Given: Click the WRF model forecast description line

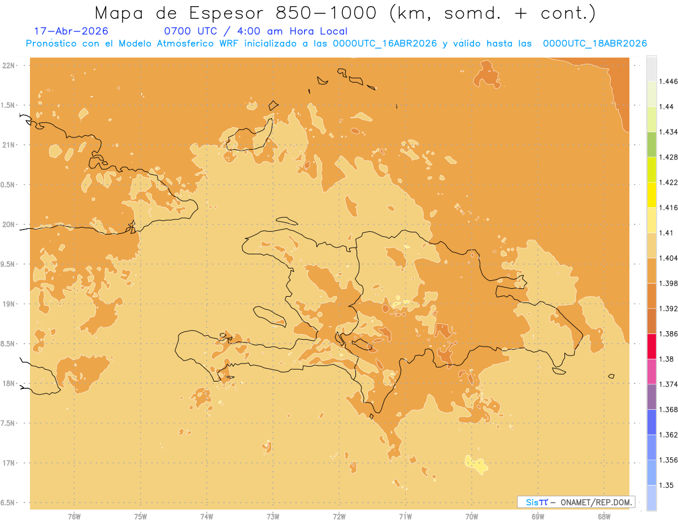Looking at the screenshot, I should coord(336,44).
